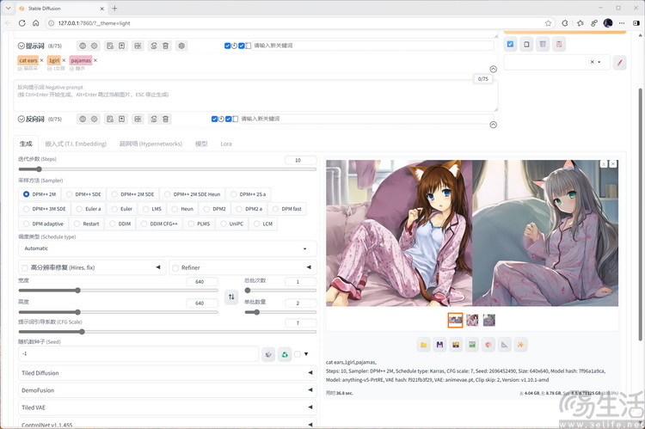Select Euler a sampler
645x429 pixels.
[x=89, y=209]
